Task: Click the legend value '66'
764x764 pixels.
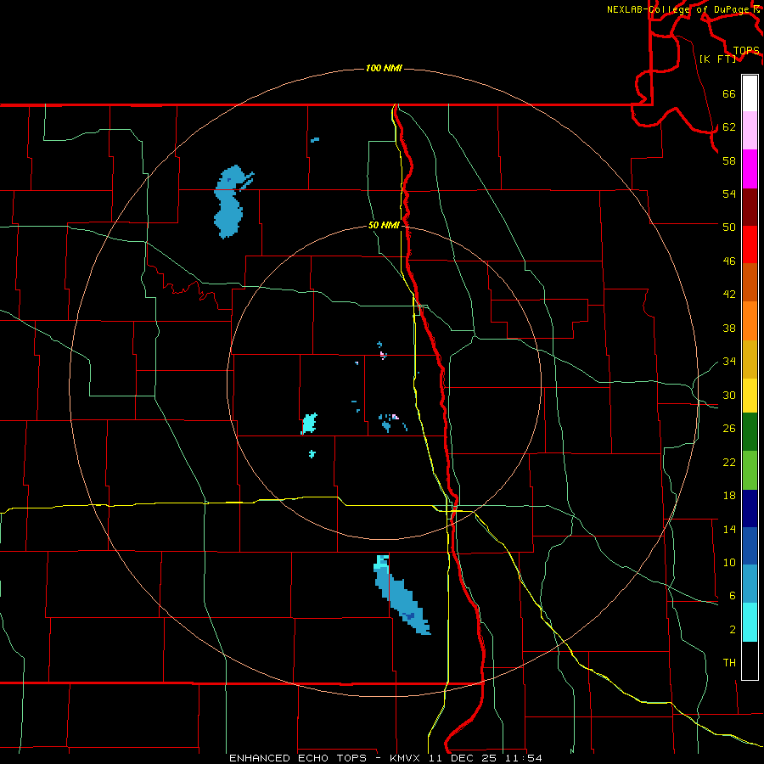Action: coord(729,93)
